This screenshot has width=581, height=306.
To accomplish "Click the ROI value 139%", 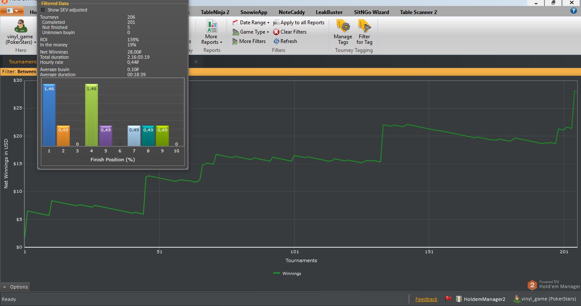I will pos(133,40).
